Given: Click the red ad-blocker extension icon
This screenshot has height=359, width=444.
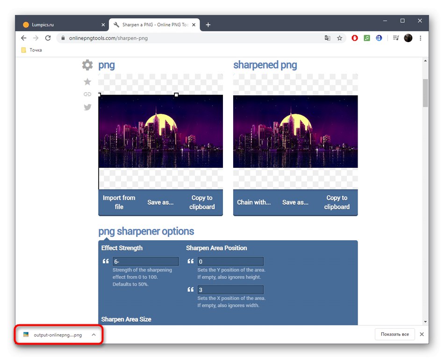Looking at the screenshot, I should 355,38.
